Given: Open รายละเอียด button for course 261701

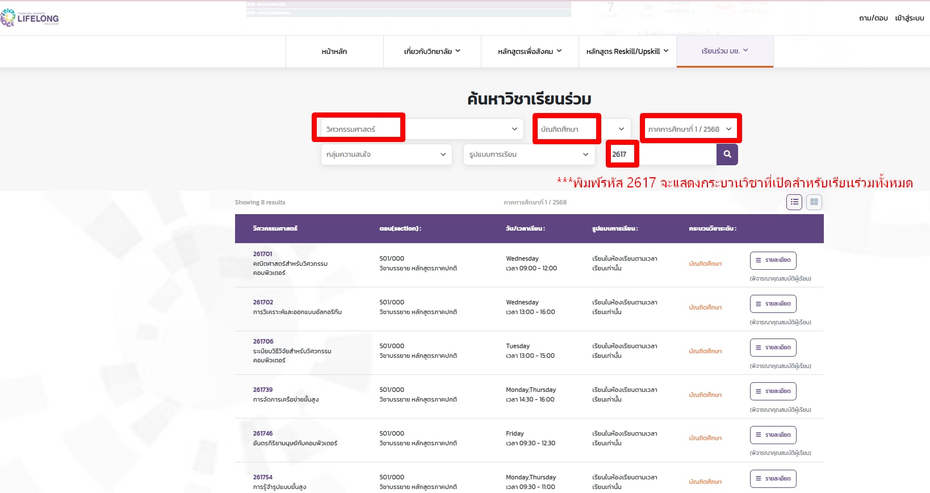Looking at the screenshot, I should coord(773,260).
